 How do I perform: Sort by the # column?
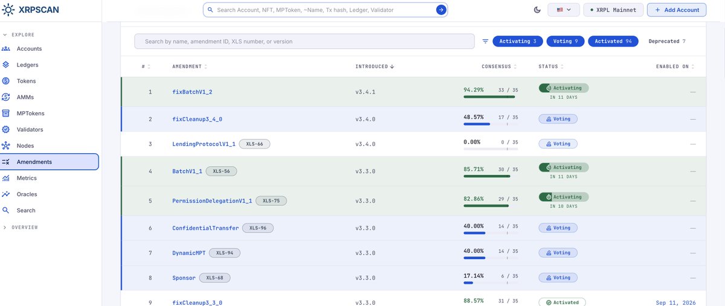tap(146, 66)
